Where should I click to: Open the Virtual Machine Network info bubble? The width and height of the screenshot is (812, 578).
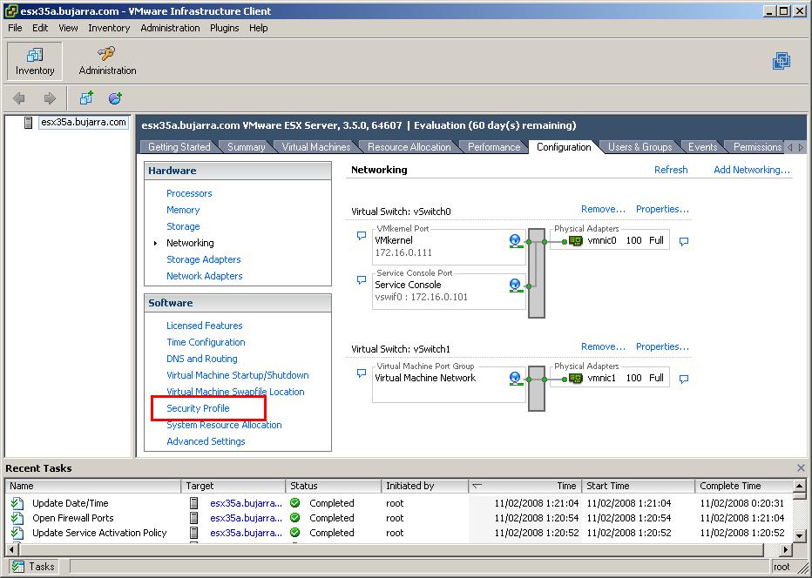pos(362,373)
